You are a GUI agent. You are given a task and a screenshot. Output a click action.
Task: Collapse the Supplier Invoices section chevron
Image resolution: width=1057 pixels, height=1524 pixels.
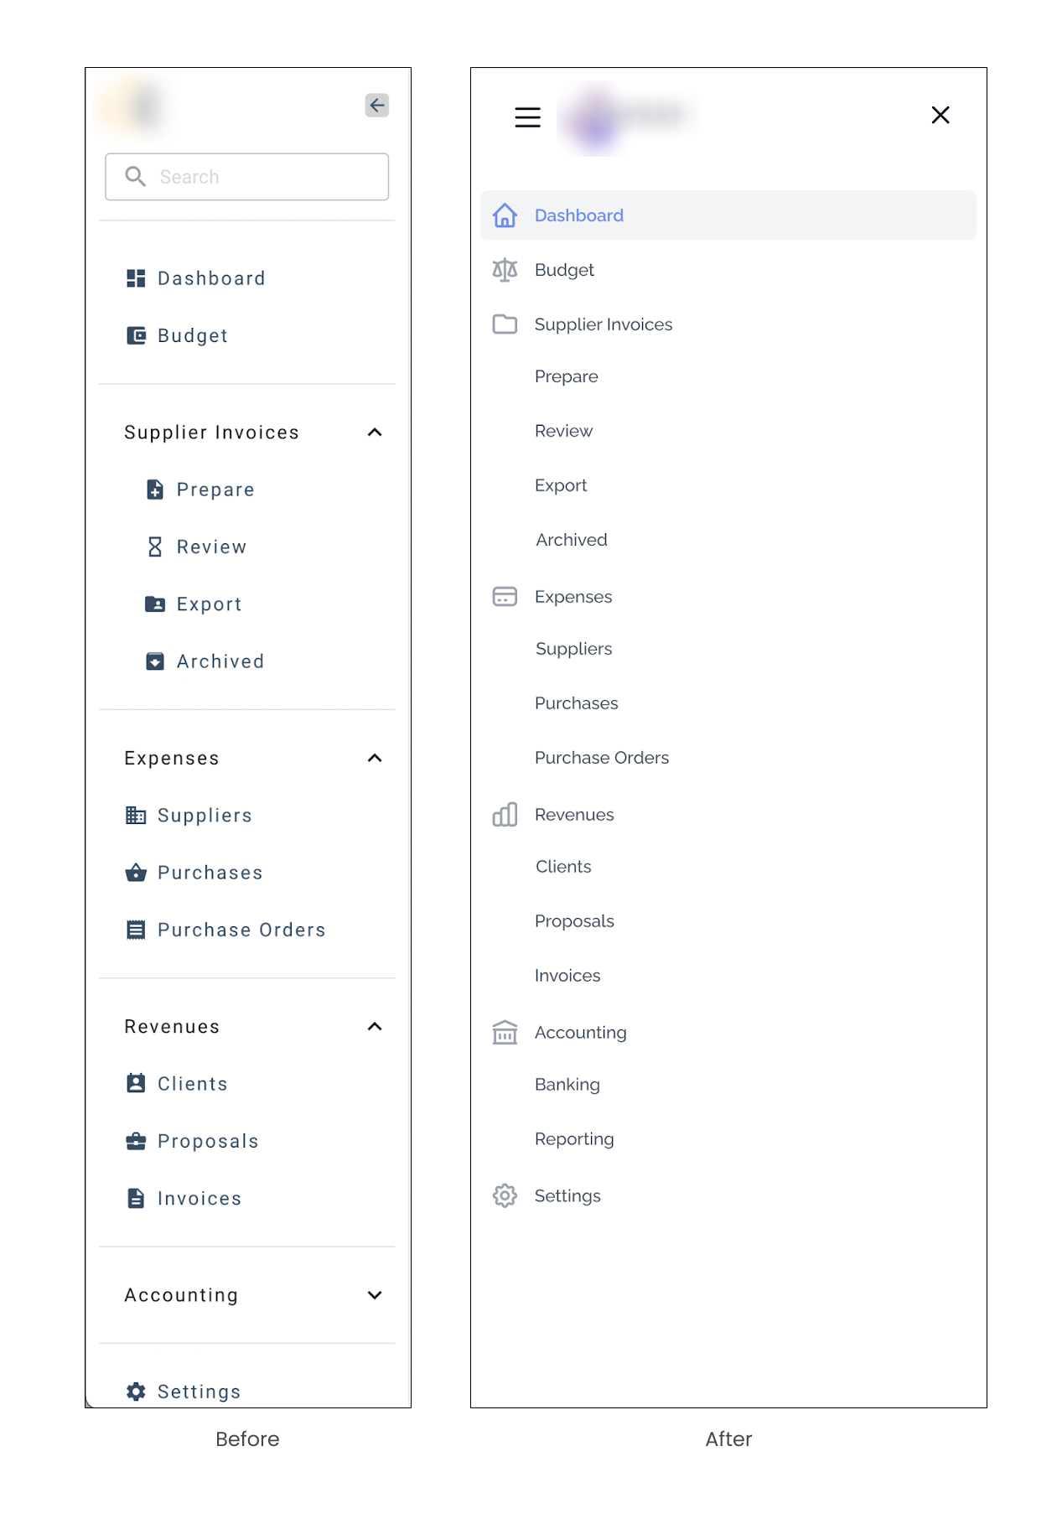tap(375, 433)
